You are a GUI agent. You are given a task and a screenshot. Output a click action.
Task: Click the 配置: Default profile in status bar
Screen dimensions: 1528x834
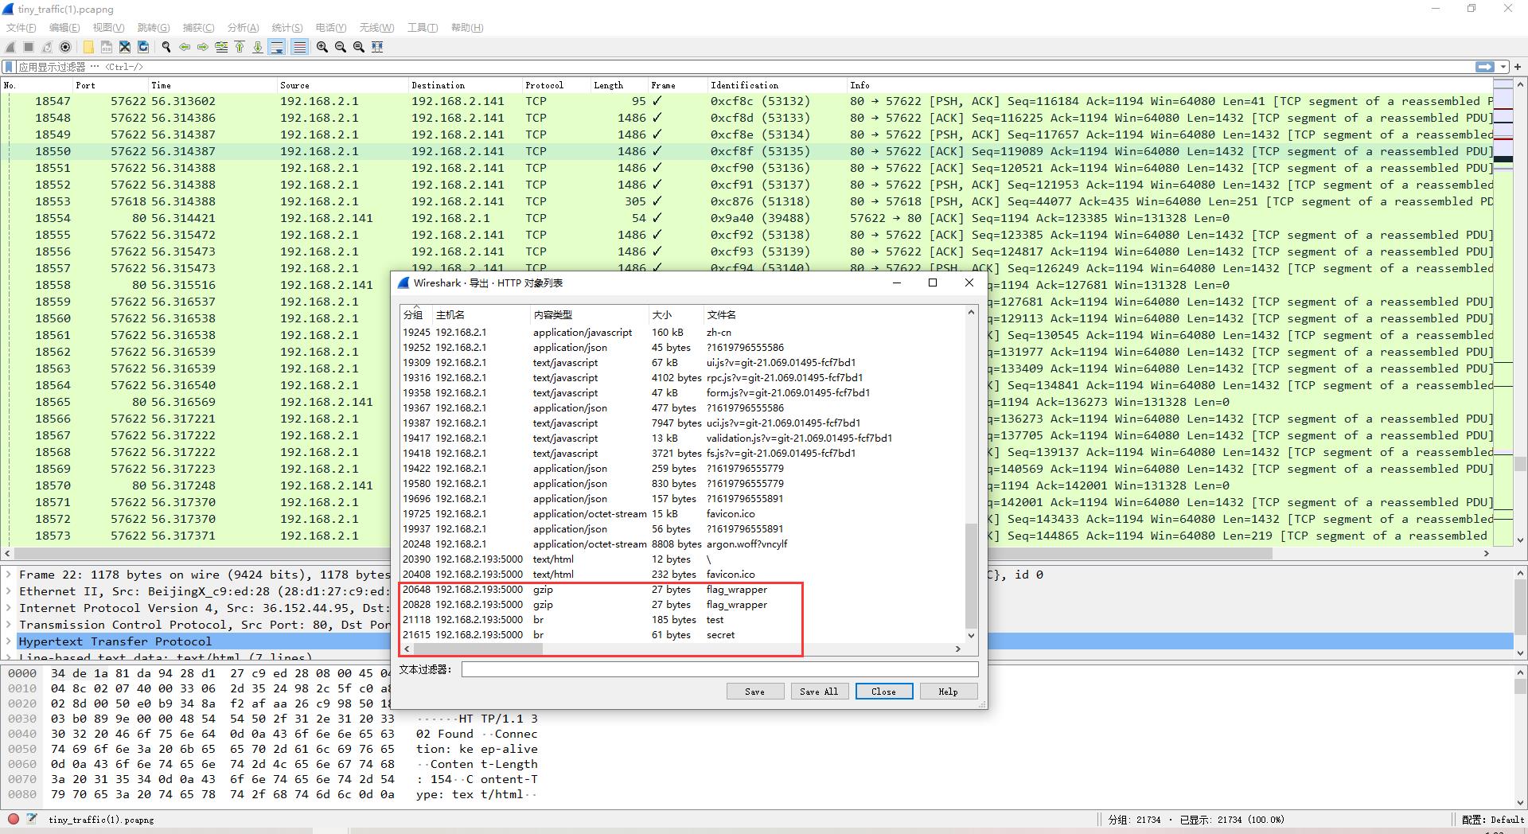pos(1493,820)
